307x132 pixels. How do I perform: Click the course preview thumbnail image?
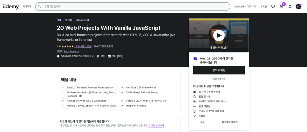click(219, 35)
